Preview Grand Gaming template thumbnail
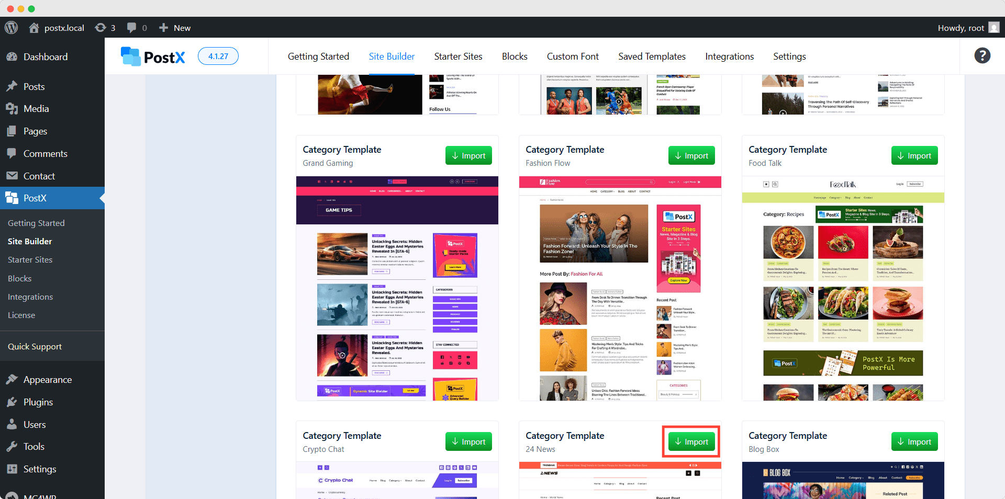 pos(397,288)
